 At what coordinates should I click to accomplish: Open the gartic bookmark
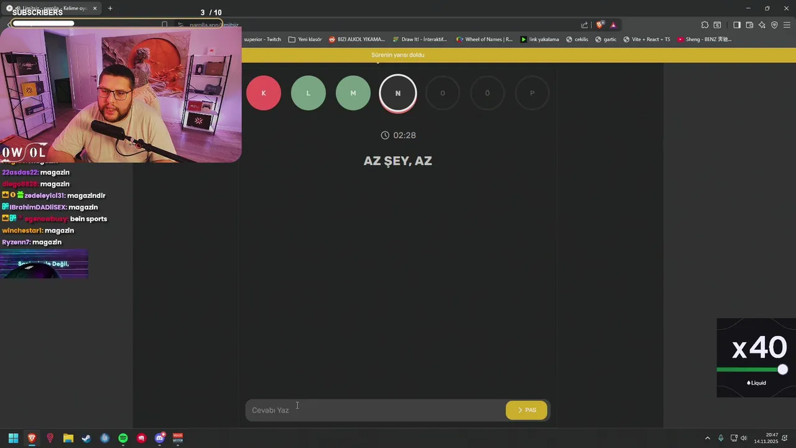pos(606,39)
